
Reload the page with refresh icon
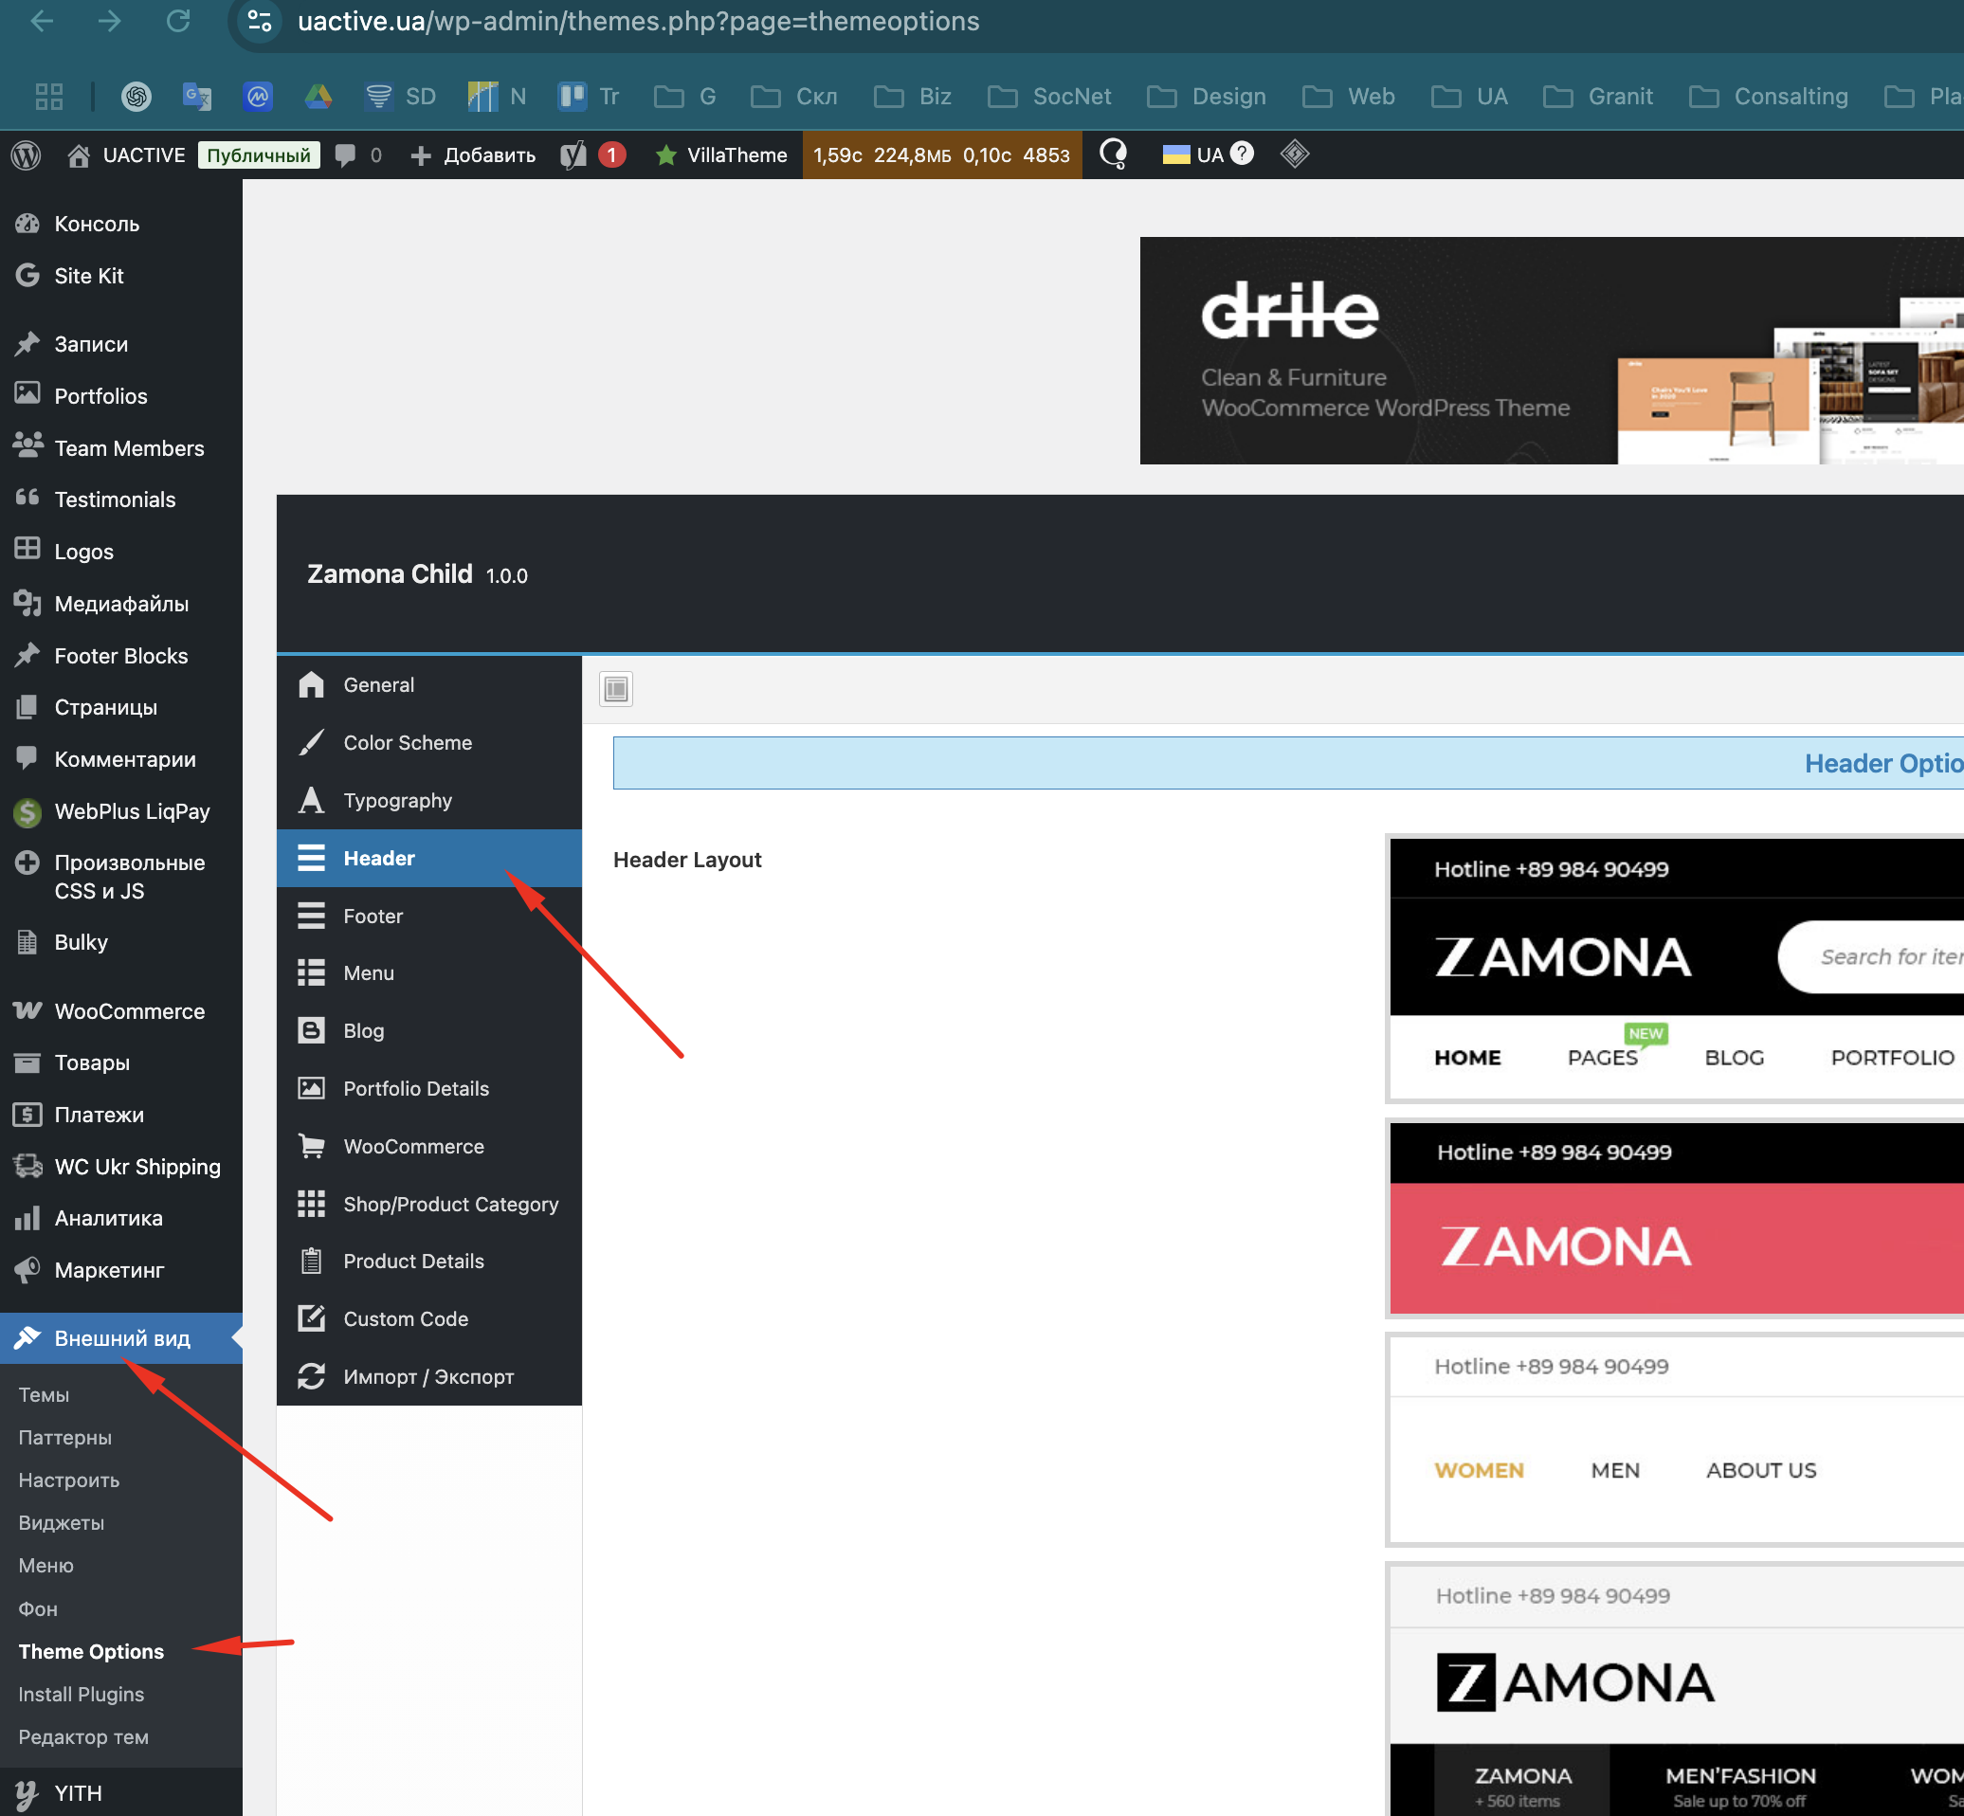tap(178, 21)
